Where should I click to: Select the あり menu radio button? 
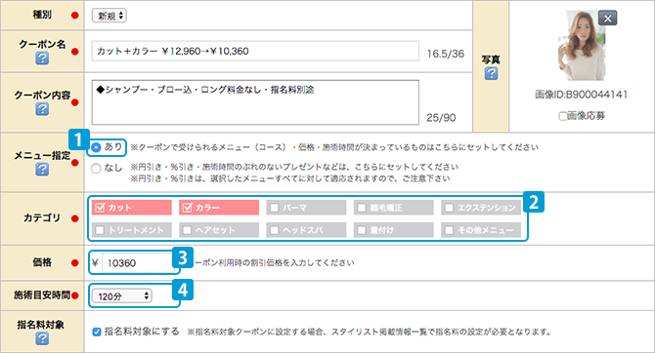96,147
